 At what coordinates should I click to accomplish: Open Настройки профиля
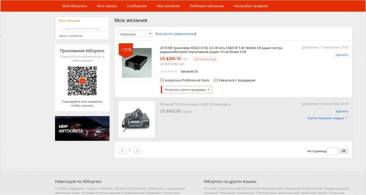click(251, 6)
